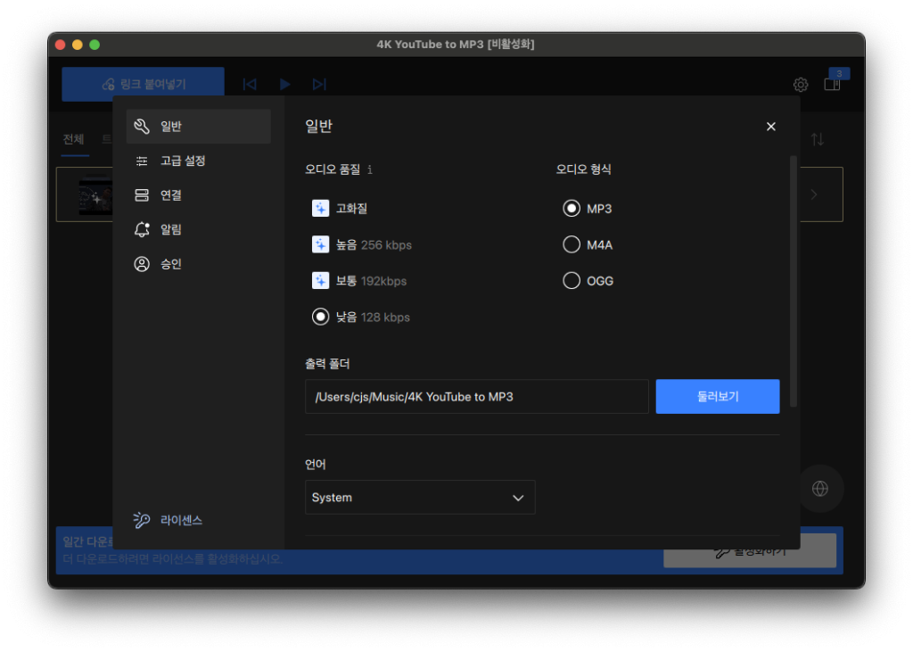Click the globe icon button

820,489
